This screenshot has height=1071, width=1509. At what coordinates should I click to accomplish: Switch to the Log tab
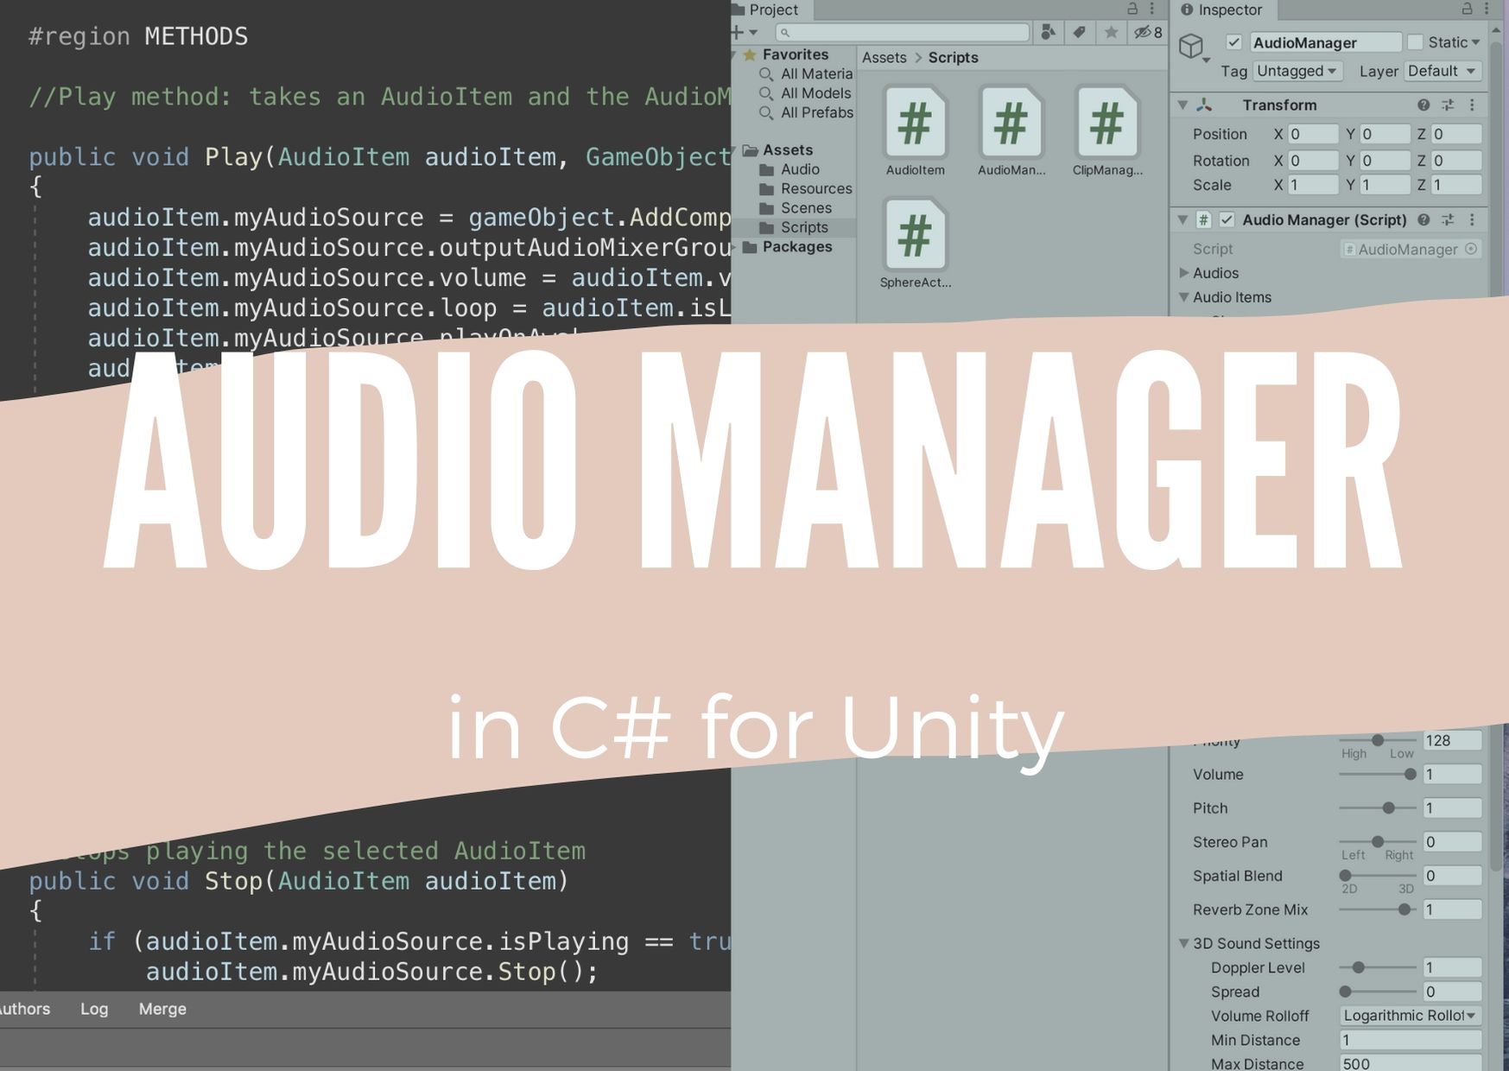click(x=94, y=1008)
